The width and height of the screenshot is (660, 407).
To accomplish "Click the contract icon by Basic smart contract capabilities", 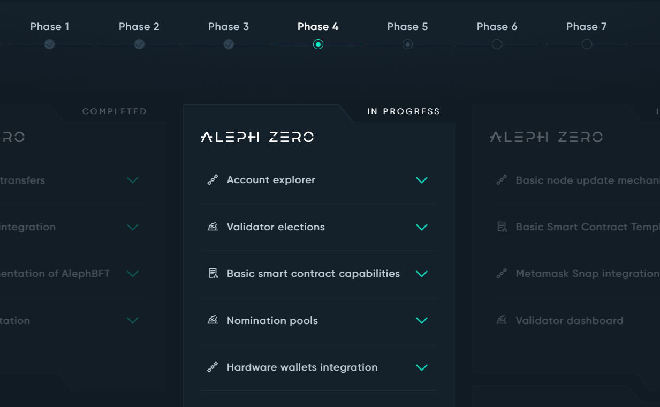I will point(213,274).
